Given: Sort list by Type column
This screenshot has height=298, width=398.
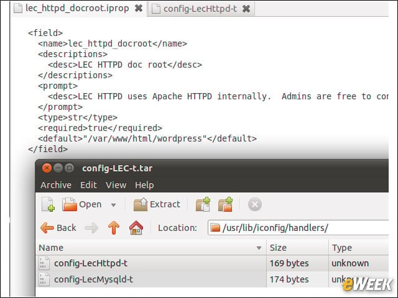Looking at the screenshot, I should (x=359, y=248).
